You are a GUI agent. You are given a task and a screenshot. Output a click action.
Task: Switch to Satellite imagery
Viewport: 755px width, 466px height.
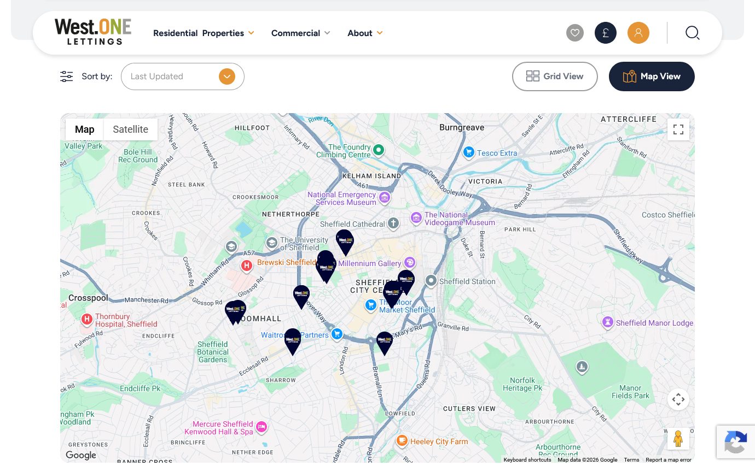coord(131,129)
